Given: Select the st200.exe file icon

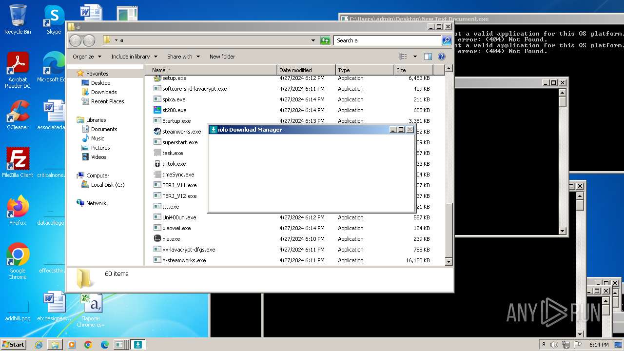Looking at the screenshot, I should (157, 110).
